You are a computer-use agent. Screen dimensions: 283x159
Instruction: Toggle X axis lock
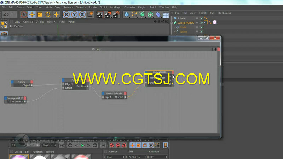67,14
